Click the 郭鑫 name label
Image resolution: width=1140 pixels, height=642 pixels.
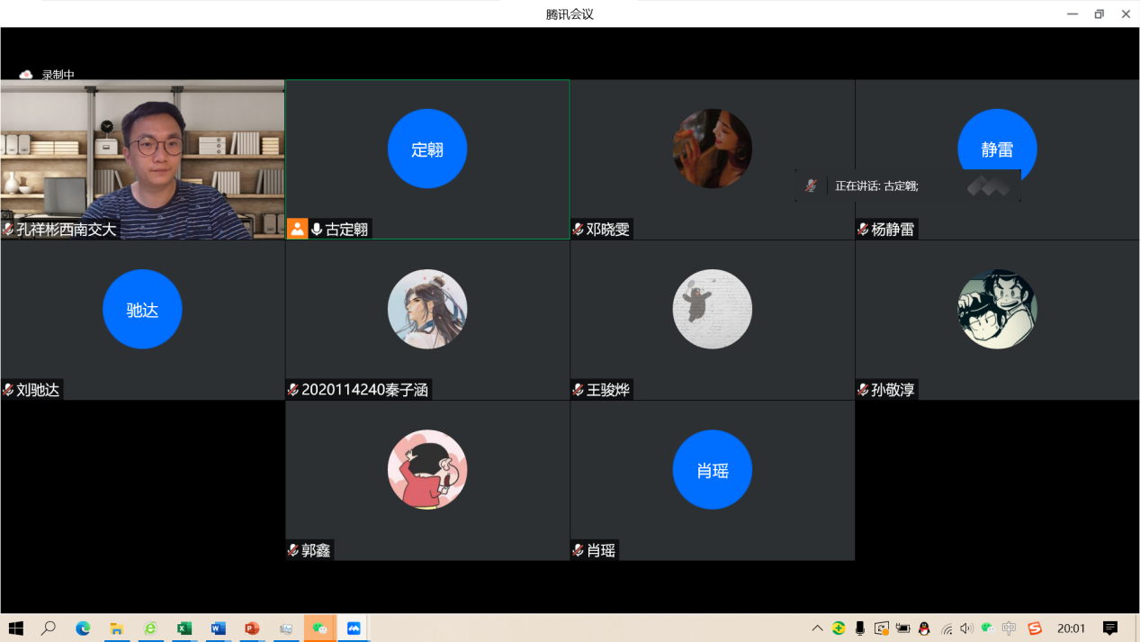pyautogui.click(x=316, y=550)
